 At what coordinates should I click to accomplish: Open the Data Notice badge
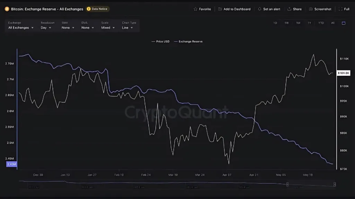click(x=97, y=9)
